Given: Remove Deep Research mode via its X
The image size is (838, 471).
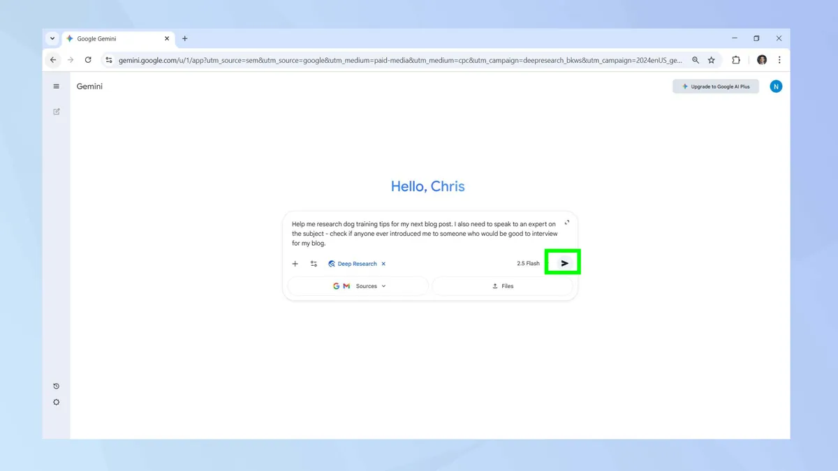Looking at the screenshot, I should pos(383,264).
